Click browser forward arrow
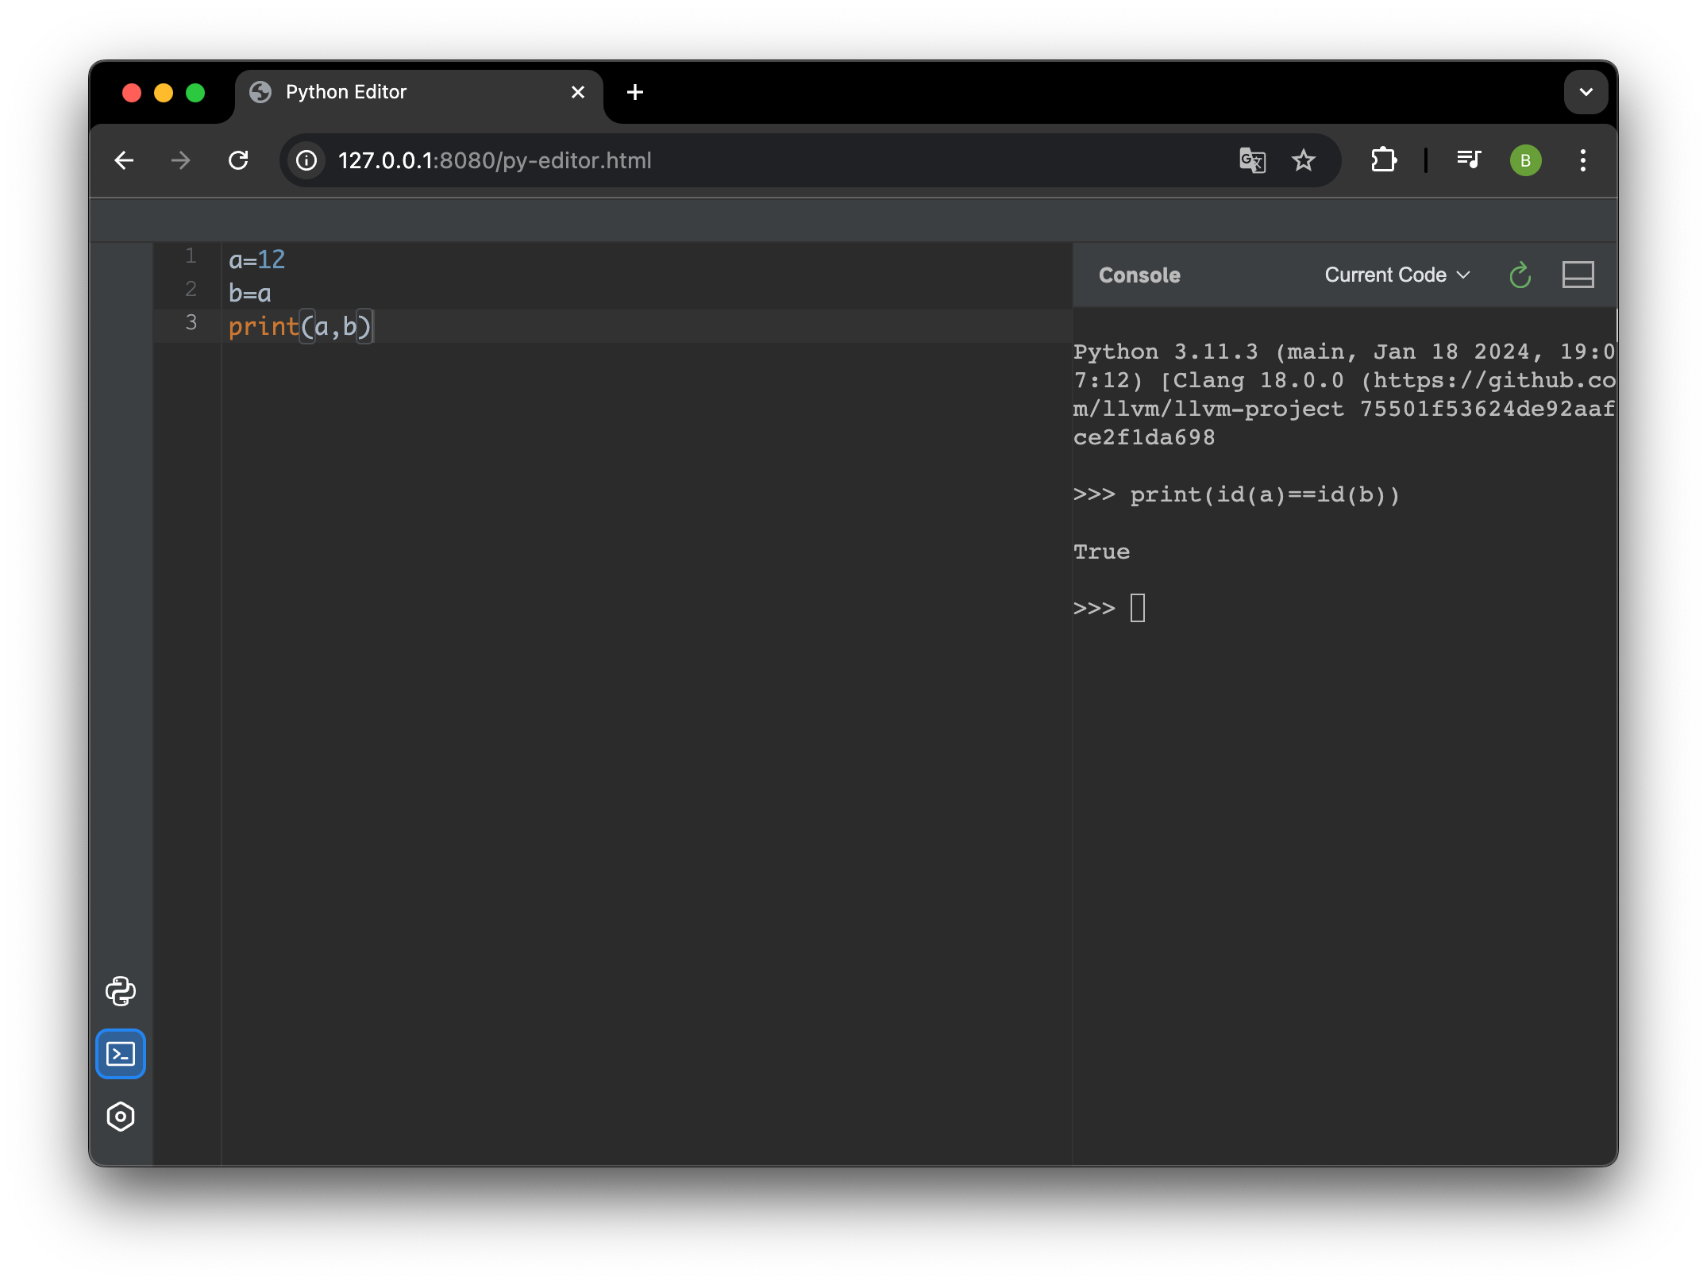The height and width of the screenshot is (1284, 1707). tap(181, 160)
